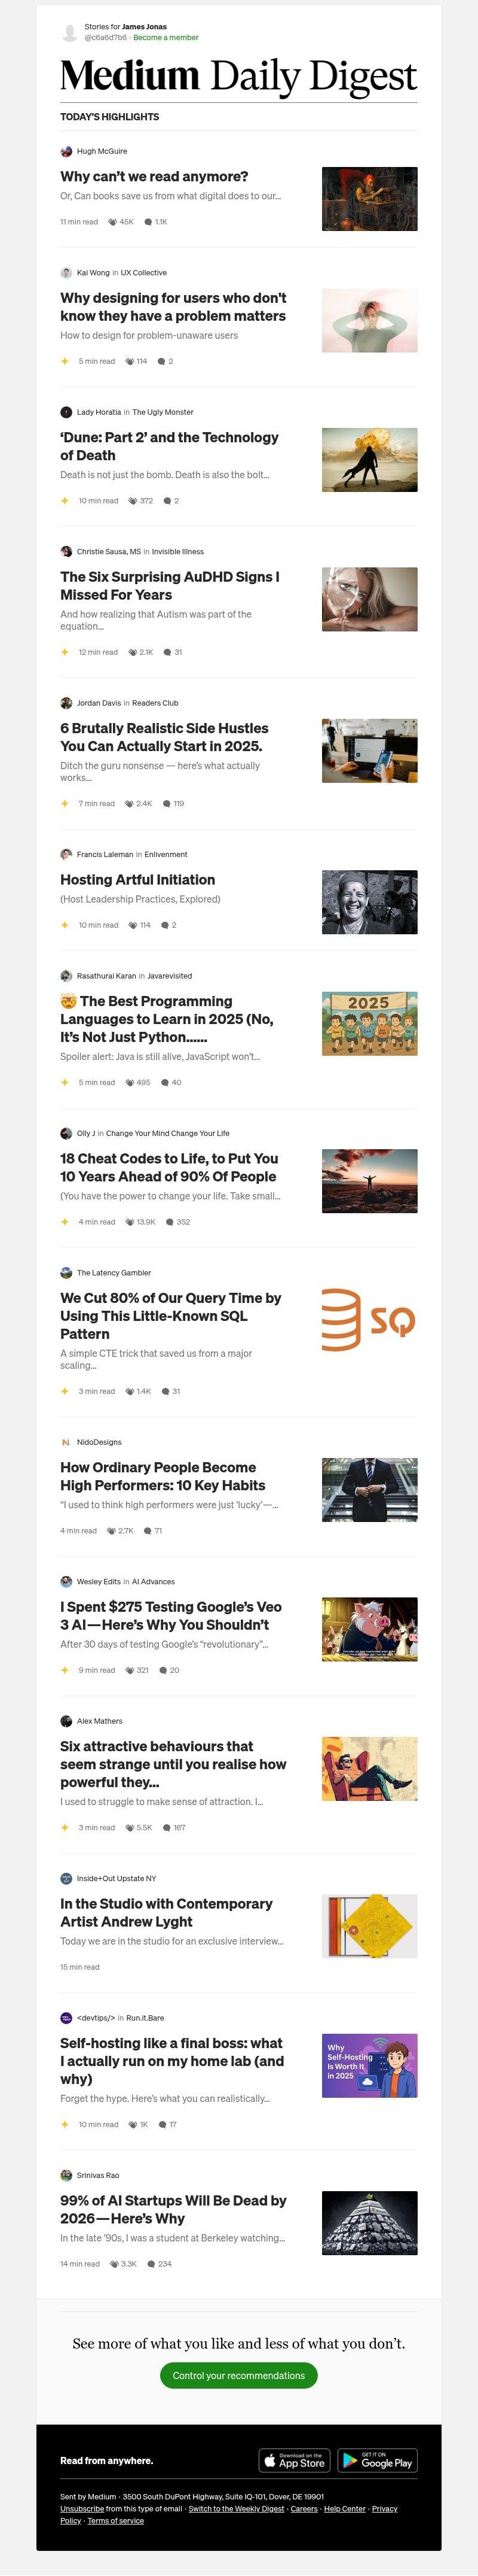Click the clap icon on Hugh McGuire story
This screenshot has height=2576, width=478.
(x=112, y=222)
